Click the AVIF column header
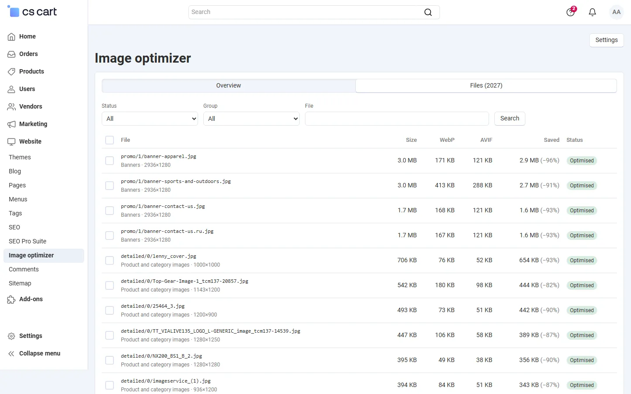This screenshot has width=631, height=394. [x=486, y=140]
